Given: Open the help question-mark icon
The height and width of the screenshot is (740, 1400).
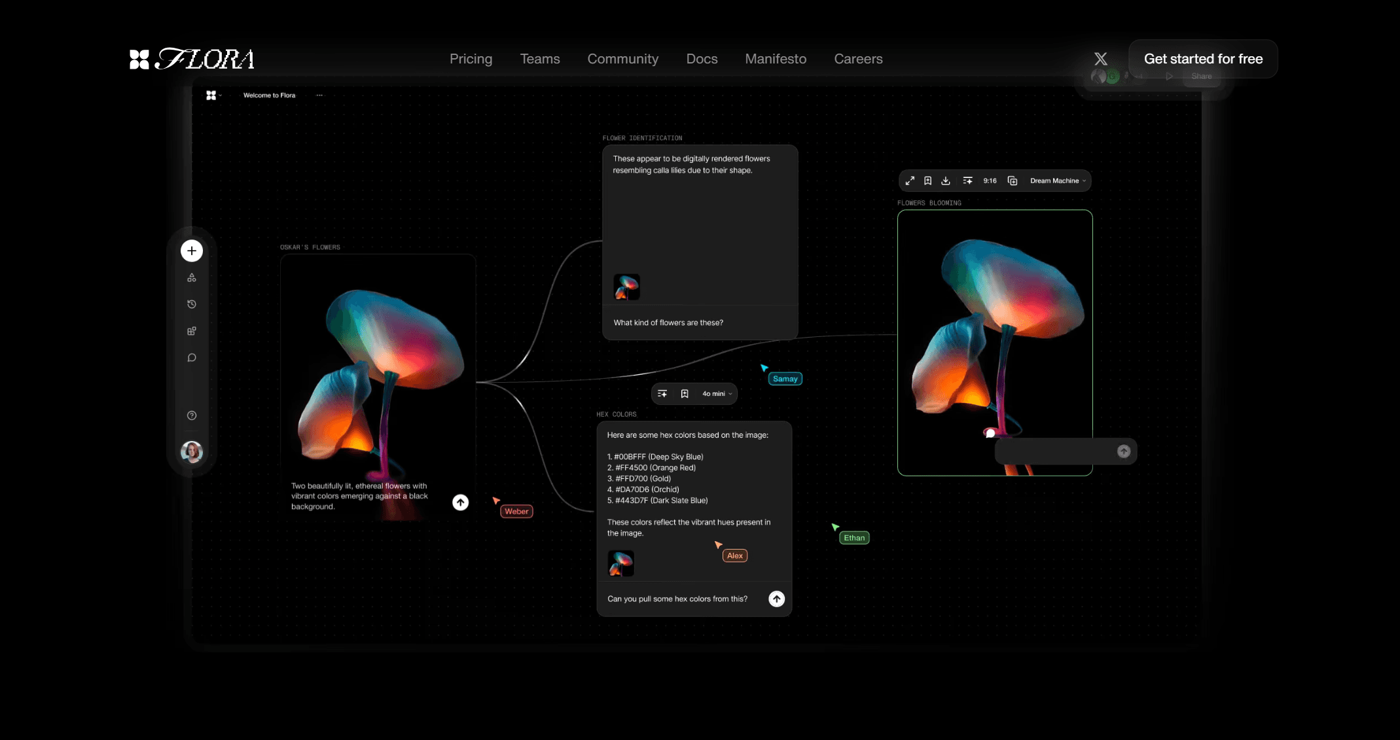Looking at the screenshot, I should point(192,415).
